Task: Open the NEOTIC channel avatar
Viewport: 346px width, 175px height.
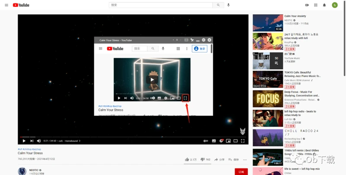Action: (22, 172)
